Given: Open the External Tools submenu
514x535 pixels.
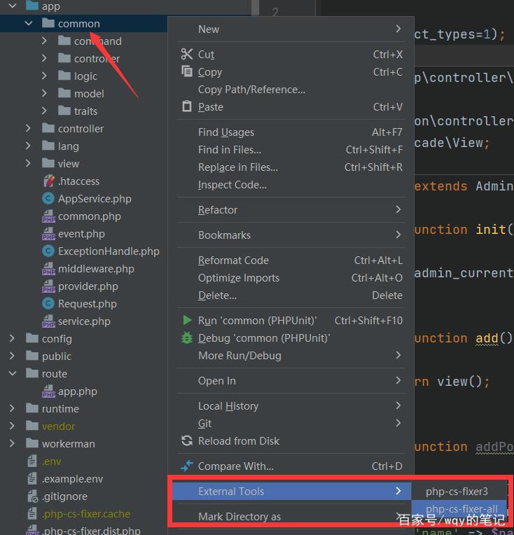Looking at the screenshot, I should tap(291, 491).
